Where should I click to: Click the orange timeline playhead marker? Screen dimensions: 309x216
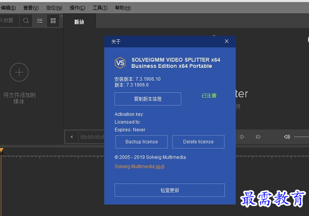click(1, 151)
